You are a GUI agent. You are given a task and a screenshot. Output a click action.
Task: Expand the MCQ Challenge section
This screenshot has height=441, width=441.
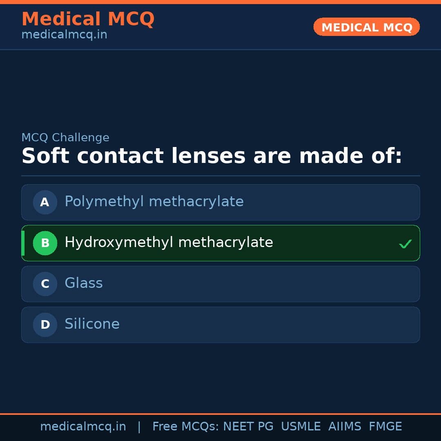pyautogui.click(x=65, y=138)
